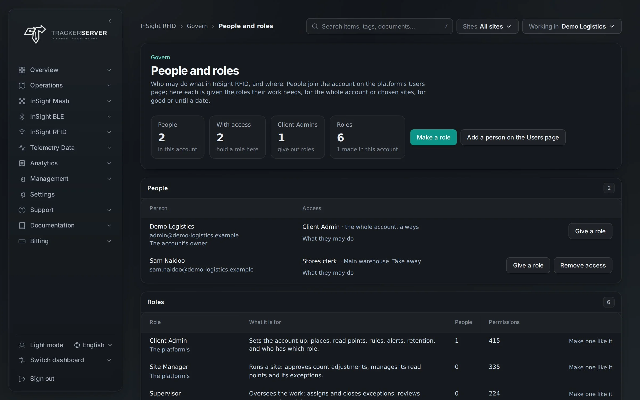
Task: Click the With access stat card
Action: tap(237, 137)
